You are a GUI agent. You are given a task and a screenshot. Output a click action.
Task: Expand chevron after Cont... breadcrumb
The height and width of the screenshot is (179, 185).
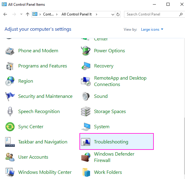tap(57, 14)
